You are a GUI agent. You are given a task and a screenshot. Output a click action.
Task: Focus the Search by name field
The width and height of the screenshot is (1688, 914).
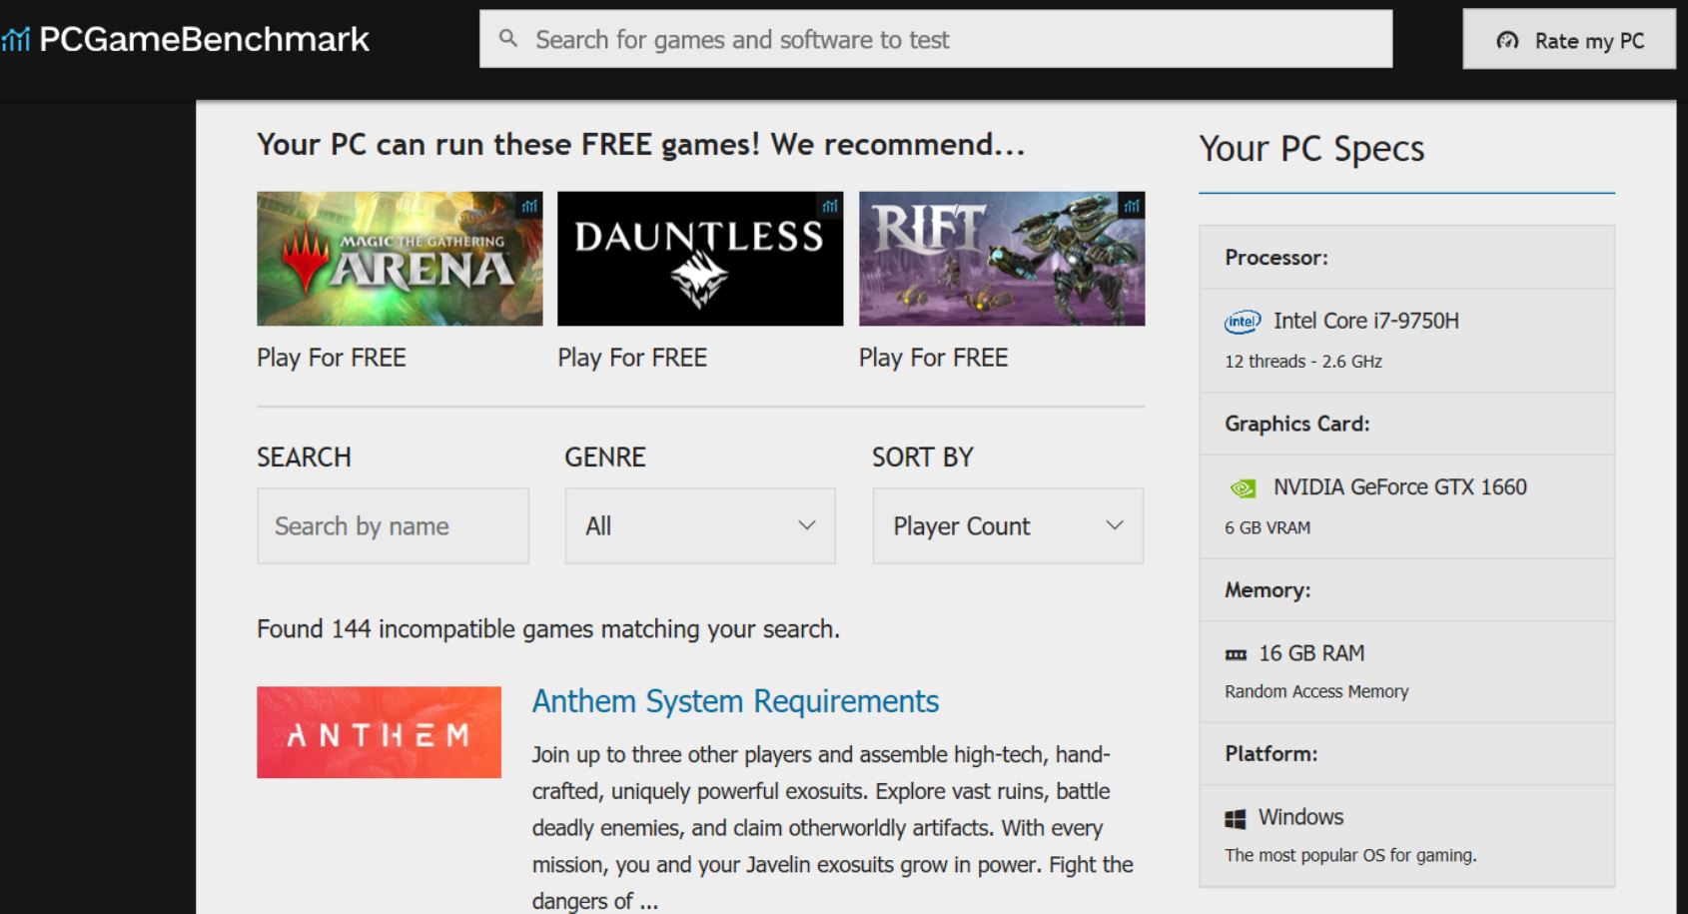[393, 525]
